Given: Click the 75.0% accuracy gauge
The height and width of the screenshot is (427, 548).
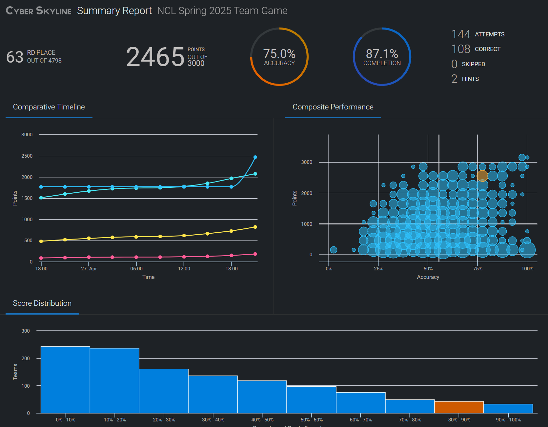Looking at the screenshot, I should 279,57.
